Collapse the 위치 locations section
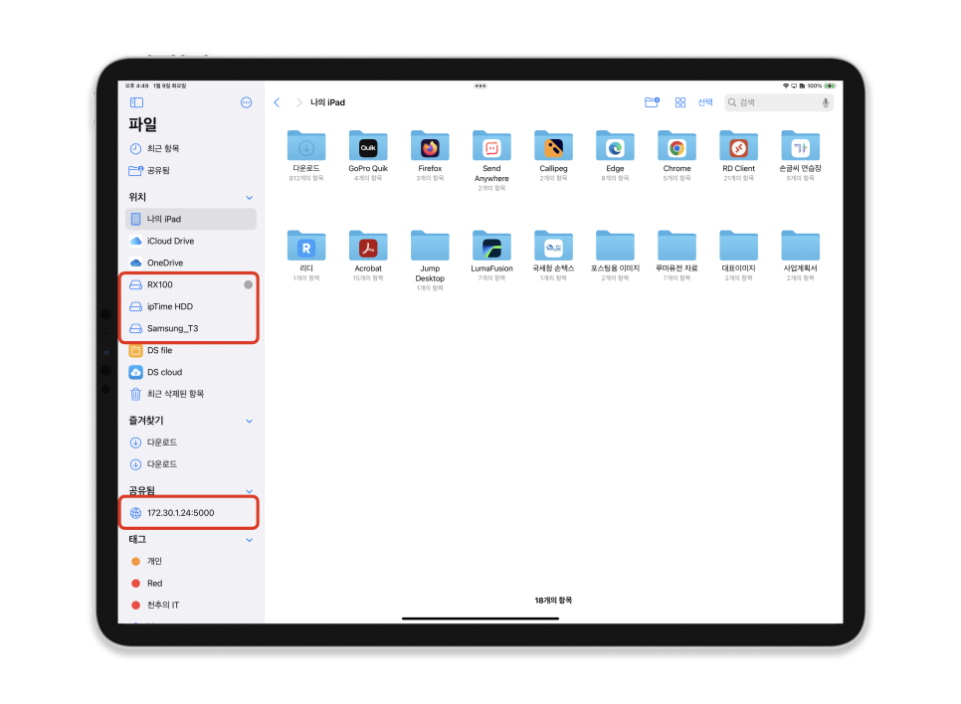Viewport: 961px width, 704px height. point(250,197)
